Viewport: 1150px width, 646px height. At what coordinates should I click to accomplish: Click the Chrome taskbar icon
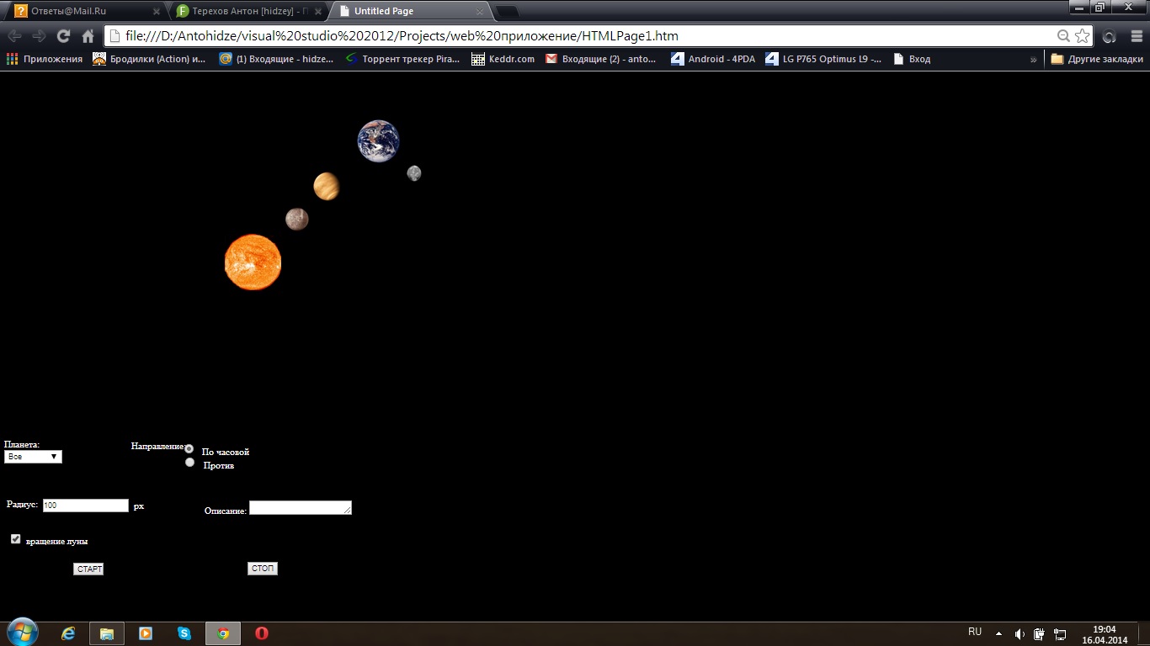(x=223, y=633)
